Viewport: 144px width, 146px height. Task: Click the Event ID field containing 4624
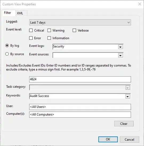[80, 79]
